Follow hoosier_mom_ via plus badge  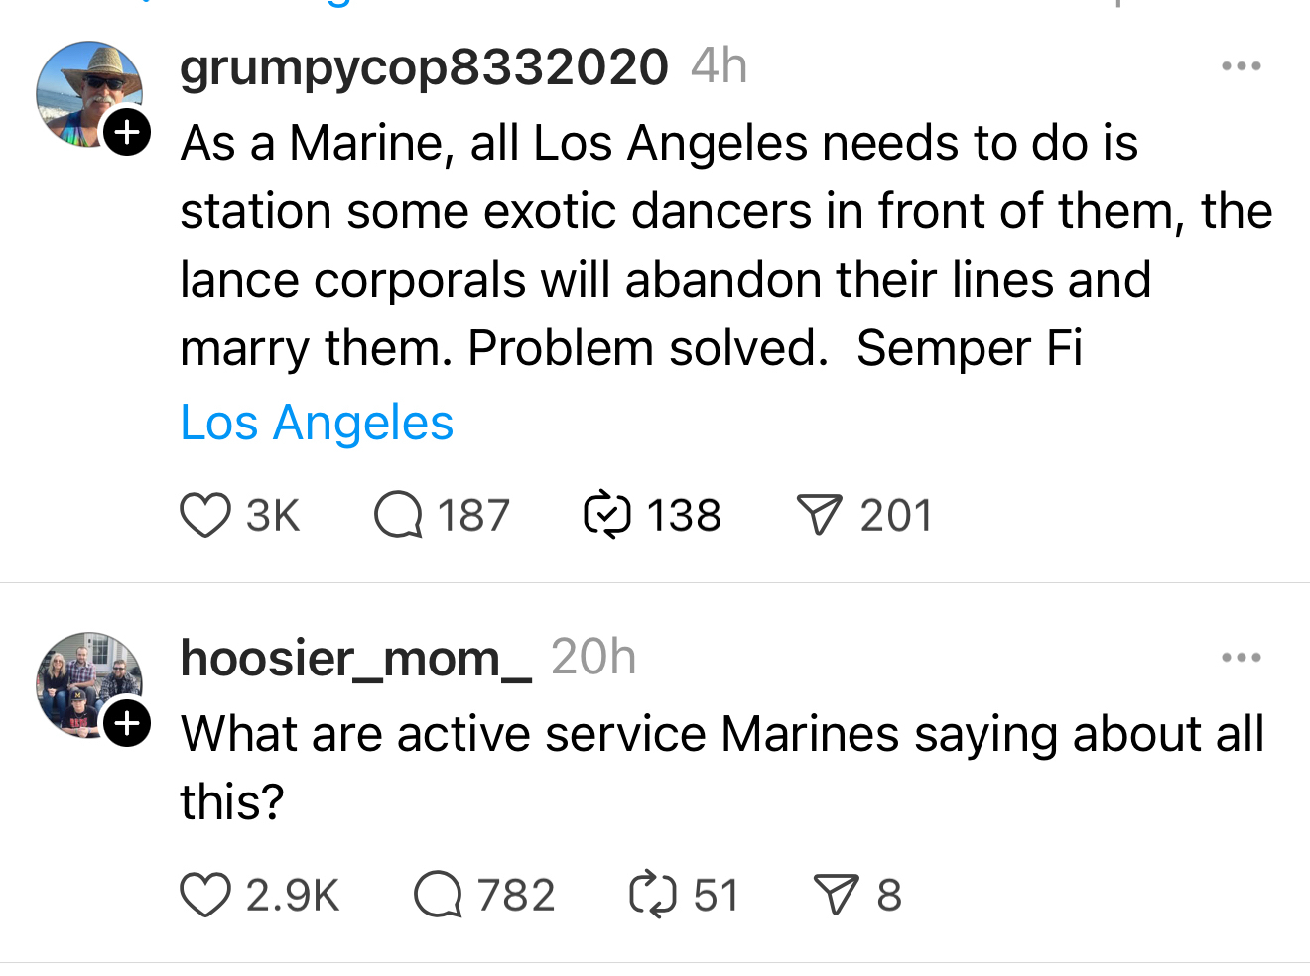click(x=127, y=723)
